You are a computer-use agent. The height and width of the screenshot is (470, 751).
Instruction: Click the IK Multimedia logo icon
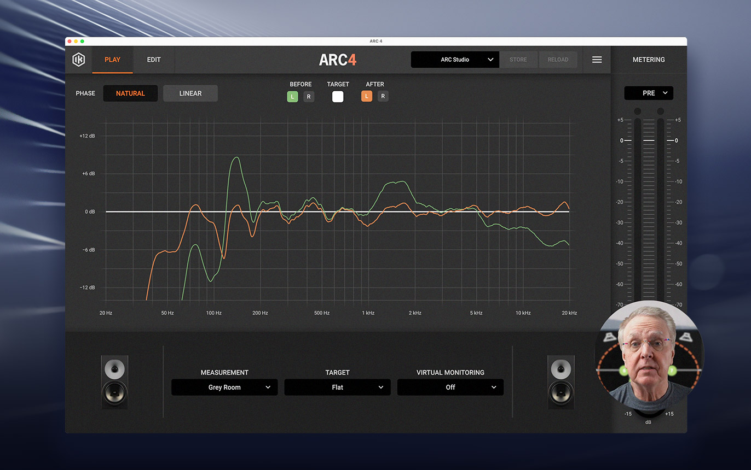(x=79, y=60)
